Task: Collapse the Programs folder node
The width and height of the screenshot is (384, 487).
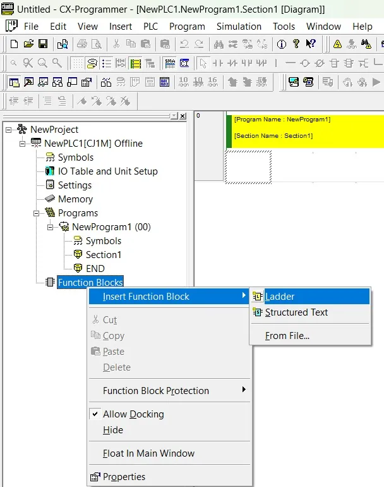Action: click(36, 213)
